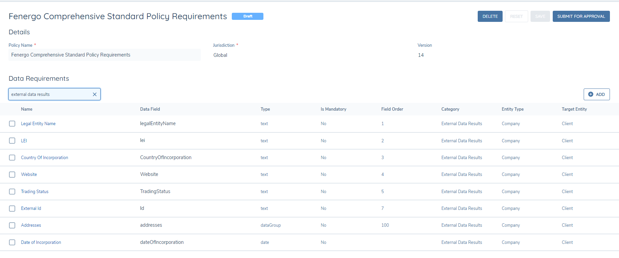Mark the Trading Status row checkbox
This screenshot has height=258, width=619.
(x=12, y=192)
